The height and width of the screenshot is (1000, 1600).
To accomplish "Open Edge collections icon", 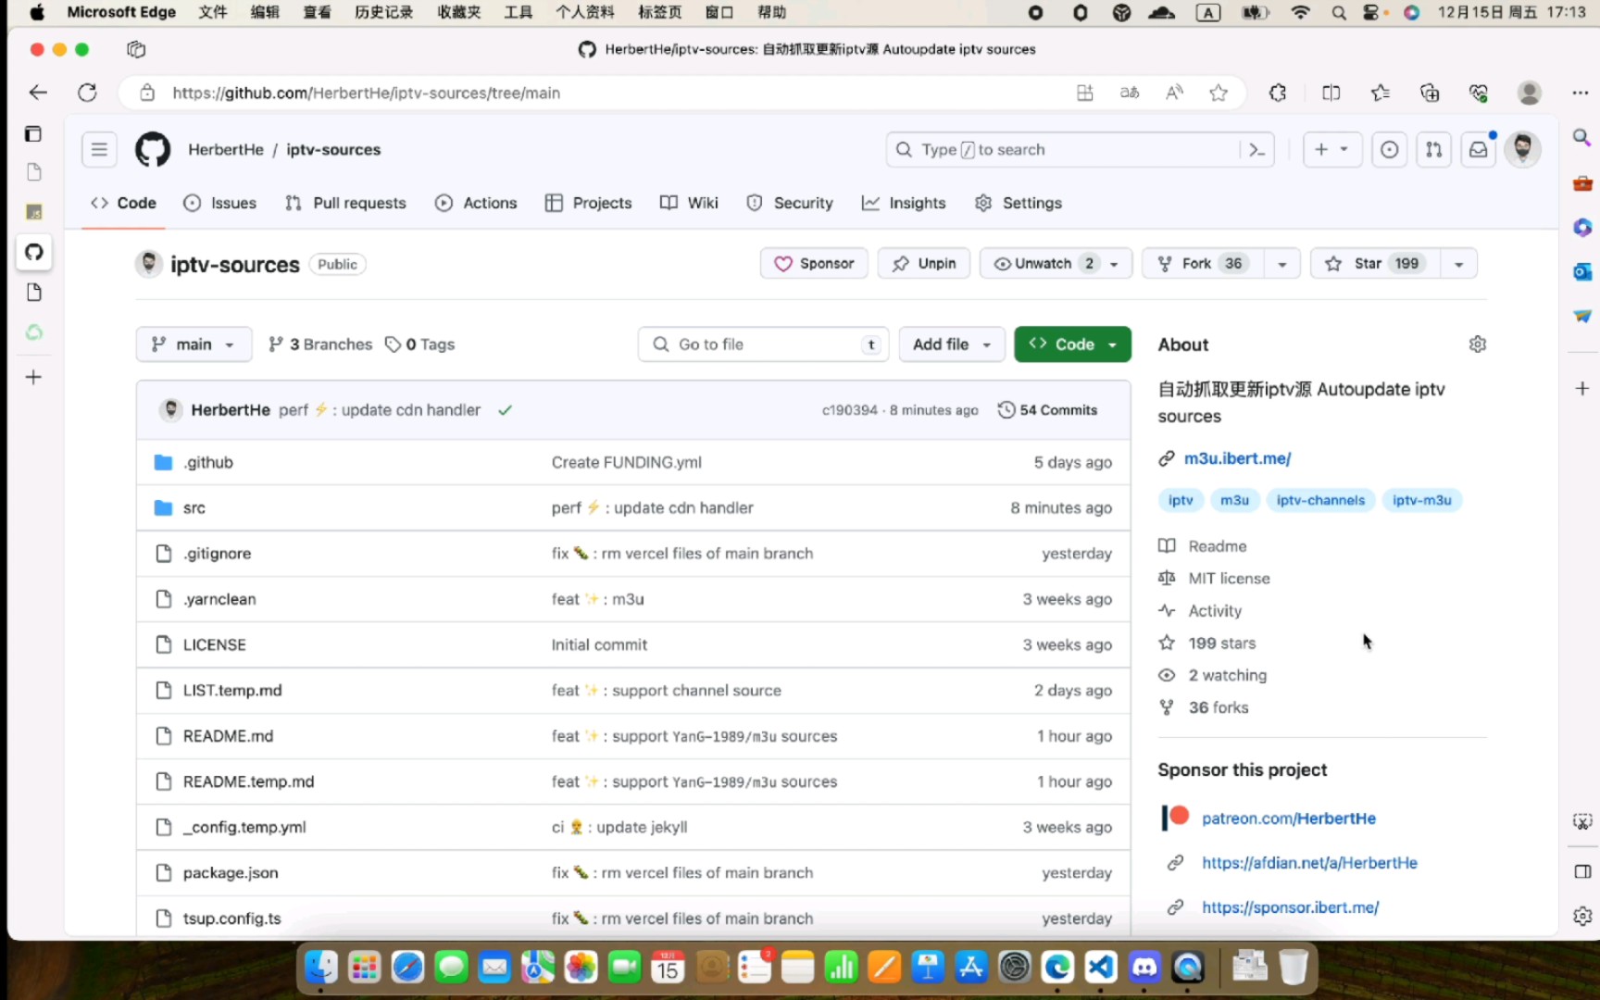I will (x=1430, y=93).
